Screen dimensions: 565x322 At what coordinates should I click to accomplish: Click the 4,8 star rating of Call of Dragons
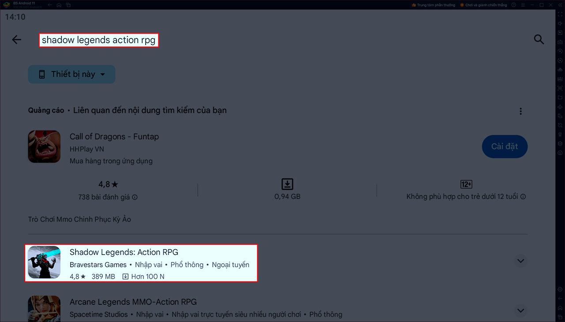(x=108, y=184)
